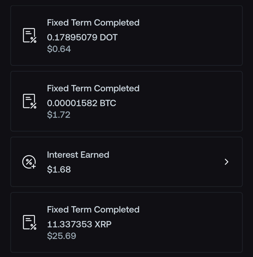Viewport: 253px width, 257px height.
Task: Open the 11.337353 XRP transaction card
Action: 126,222
